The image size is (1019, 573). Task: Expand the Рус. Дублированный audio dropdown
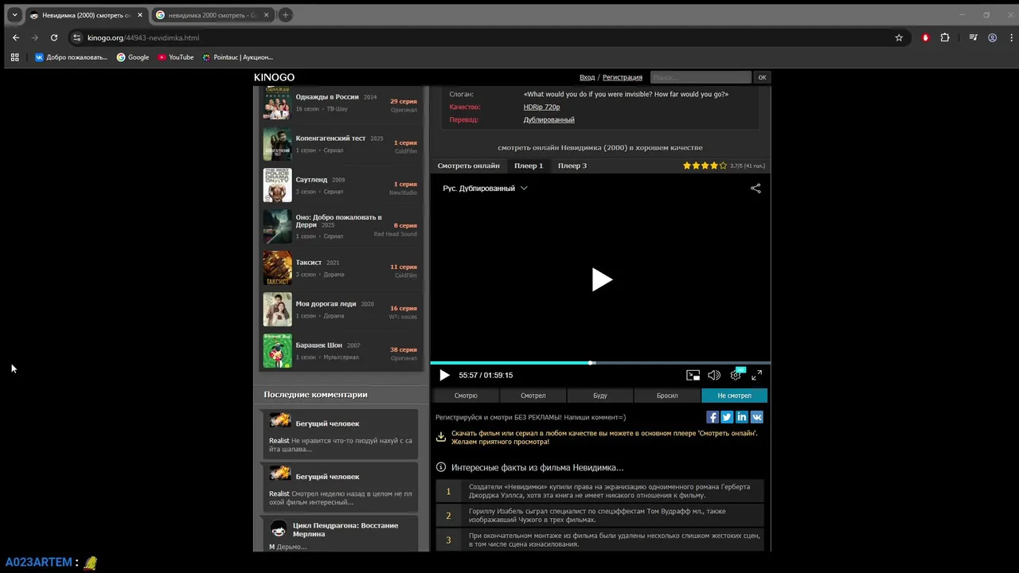coord(485,189)
